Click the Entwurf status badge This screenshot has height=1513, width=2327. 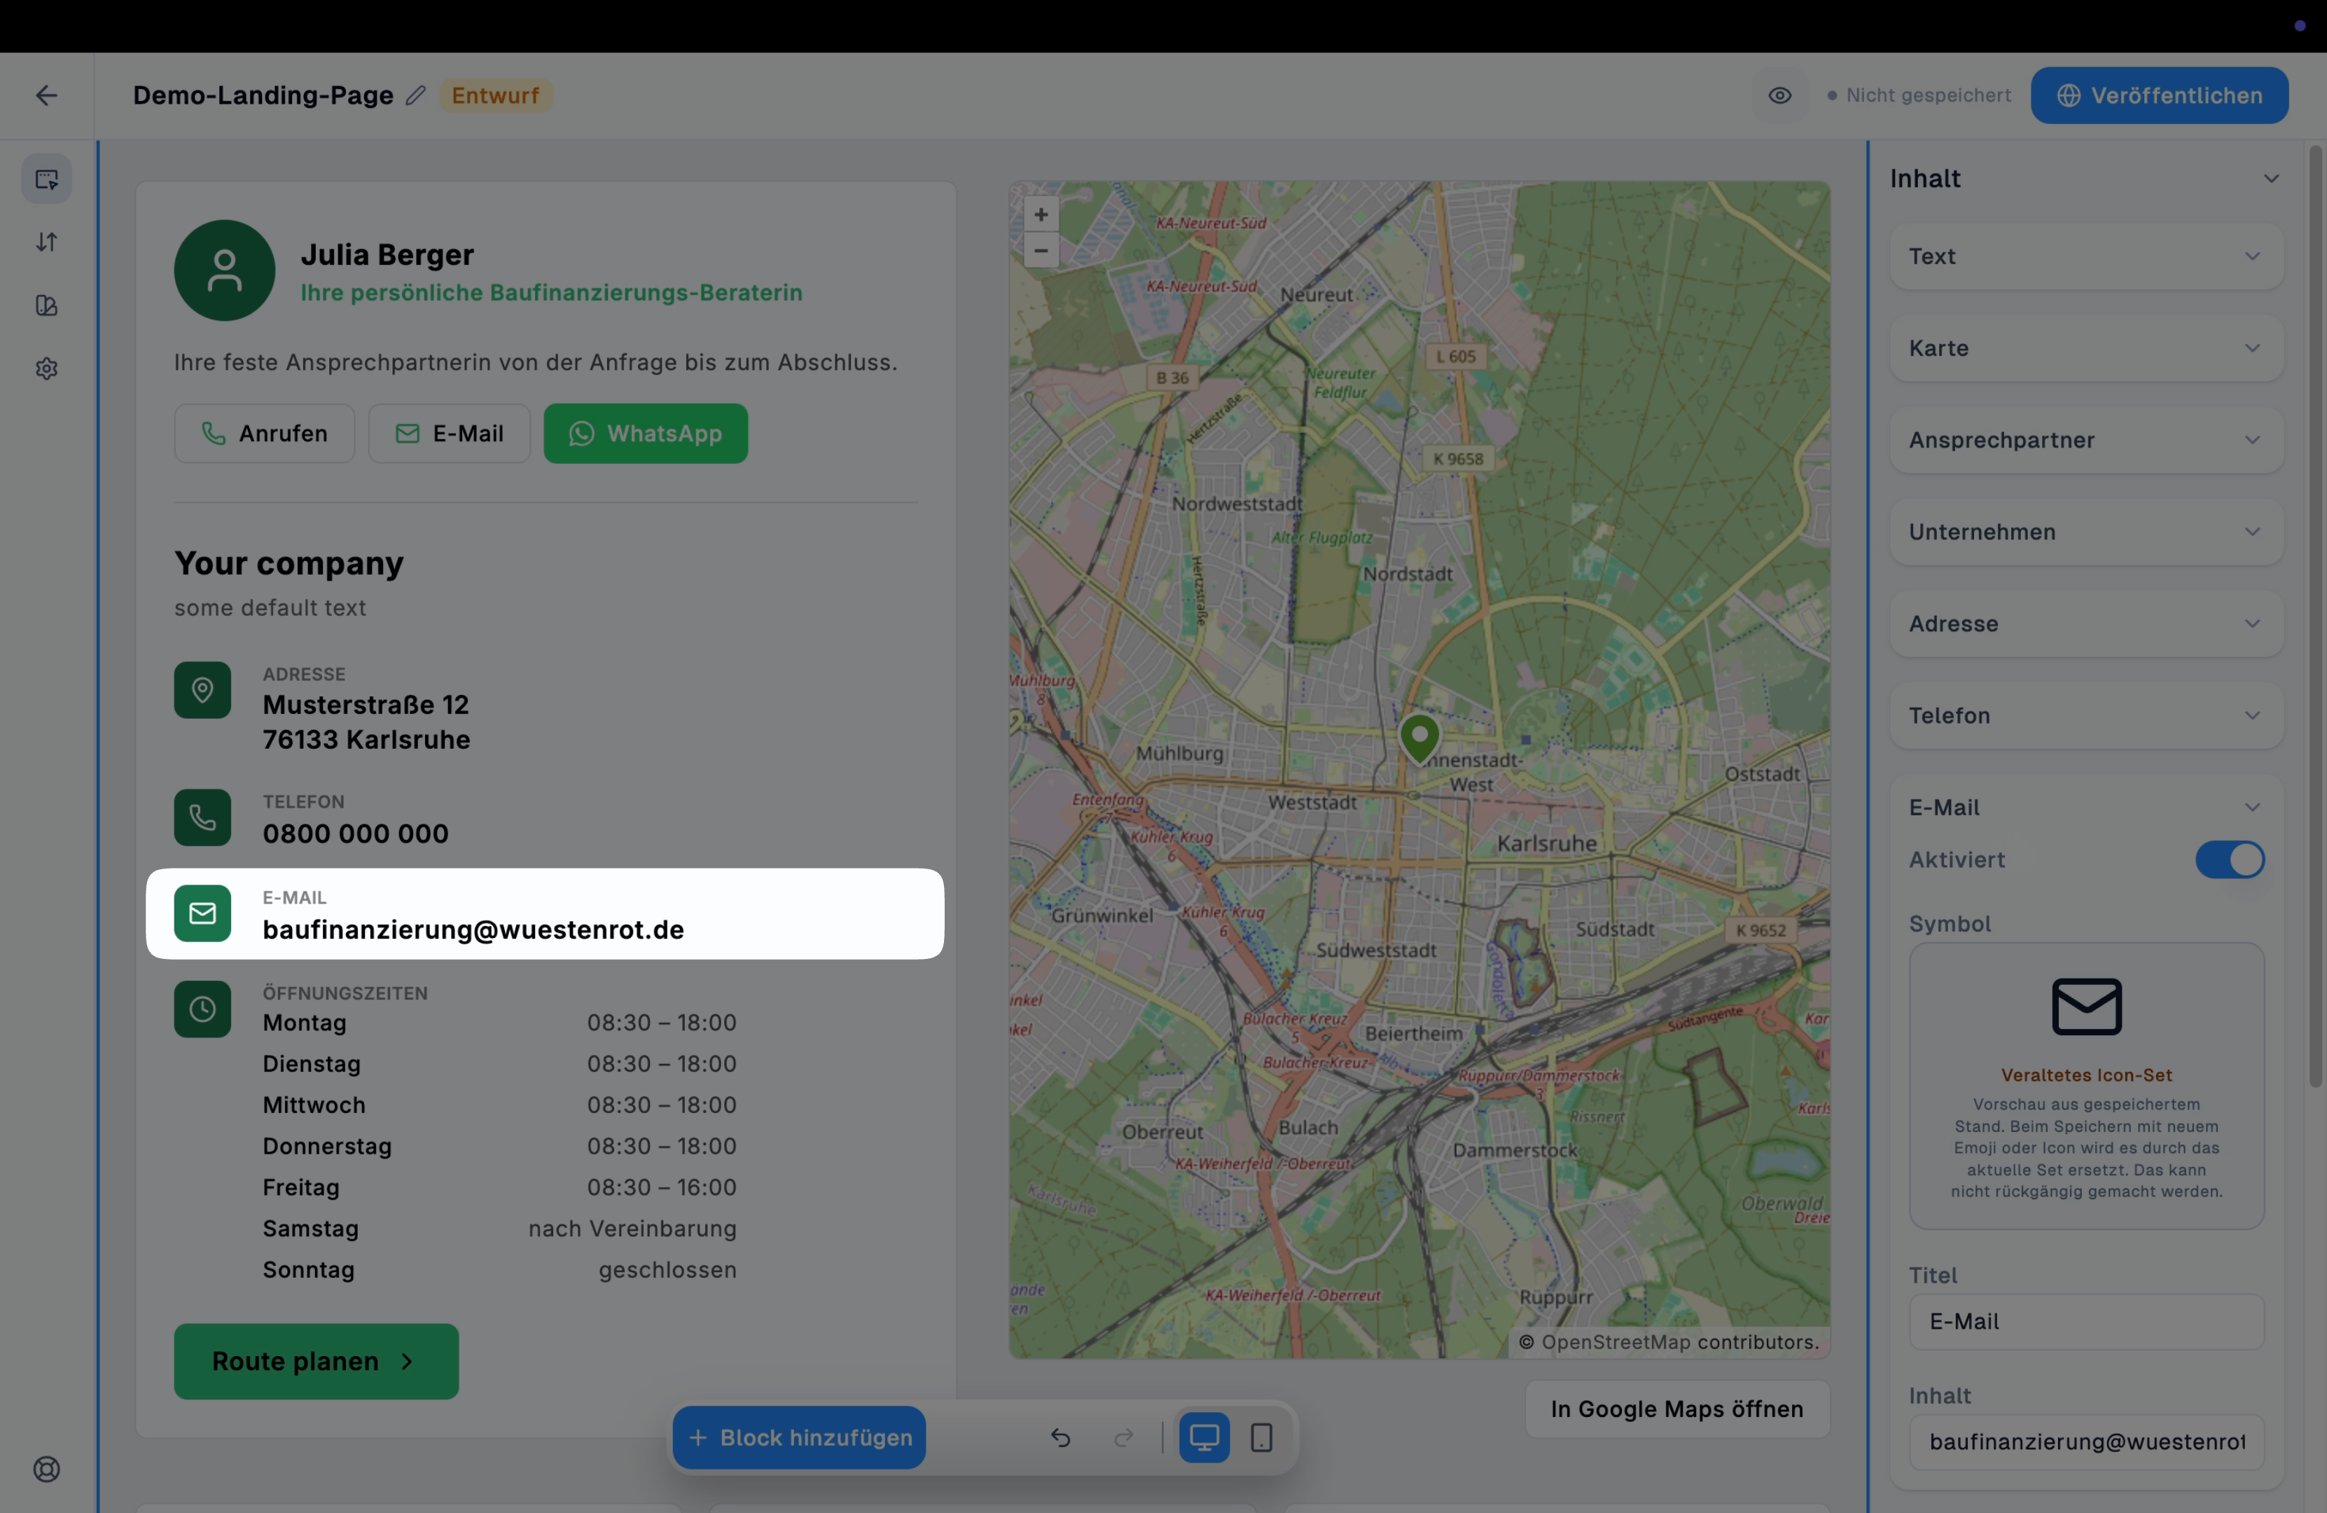[x=494, y=95]
